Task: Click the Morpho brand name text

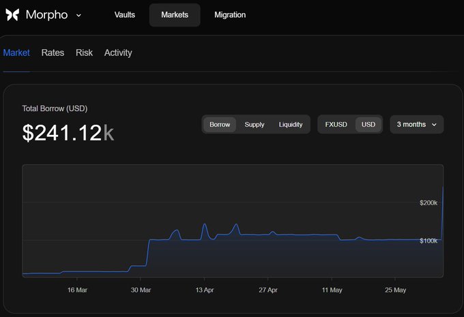Action: 47,15
